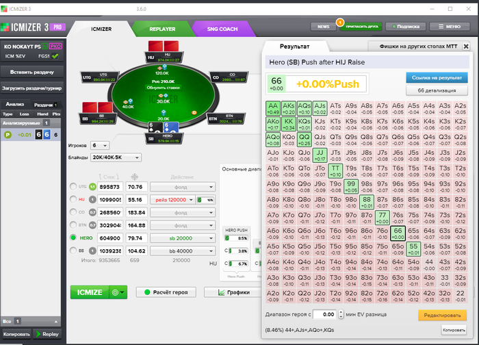Click the HERO PUSH range chart icon
This screenshot has width=479, height=345.
[227, 238]
